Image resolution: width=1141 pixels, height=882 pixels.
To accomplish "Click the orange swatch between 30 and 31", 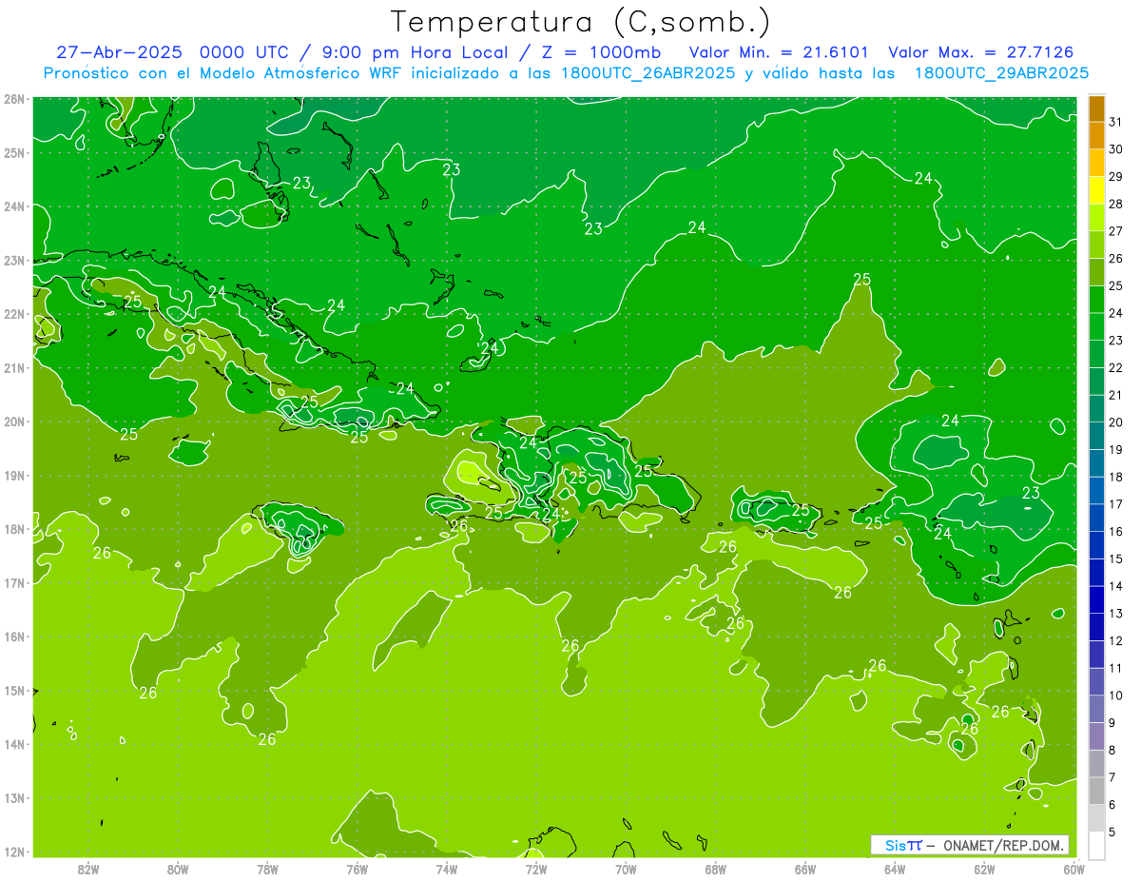I will (x=1096, y=136).
